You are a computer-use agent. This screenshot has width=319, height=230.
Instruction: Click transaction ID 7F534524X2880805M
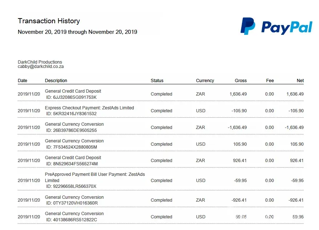coord(71,147)
